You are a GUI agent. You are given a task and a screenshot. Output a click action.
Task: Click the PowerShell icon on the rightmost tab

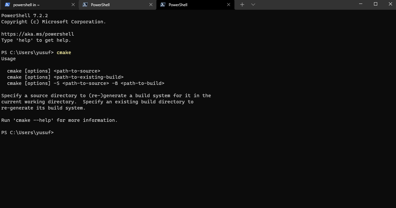pyautogui.click(x=163, y=5)
